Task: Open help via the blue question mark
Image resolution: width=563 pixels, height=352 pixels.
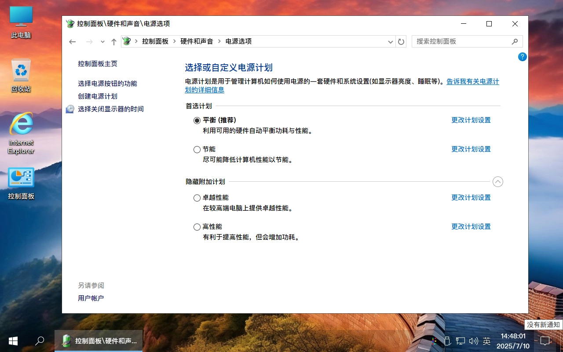Action: click(522, 57)
